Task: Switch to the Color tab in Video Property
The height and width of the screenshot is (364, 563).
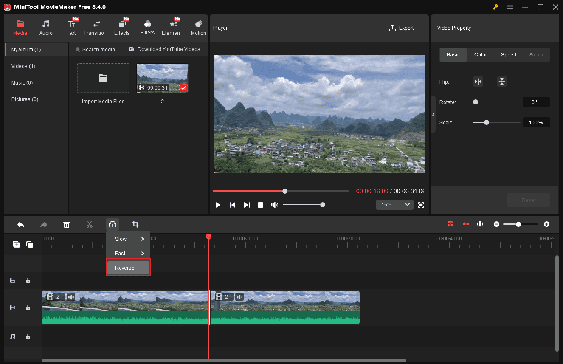Action: pyautogui.click(x=480, y=54)
